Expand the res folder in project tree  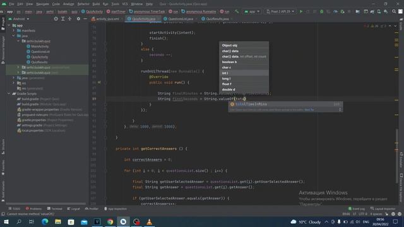14,83
